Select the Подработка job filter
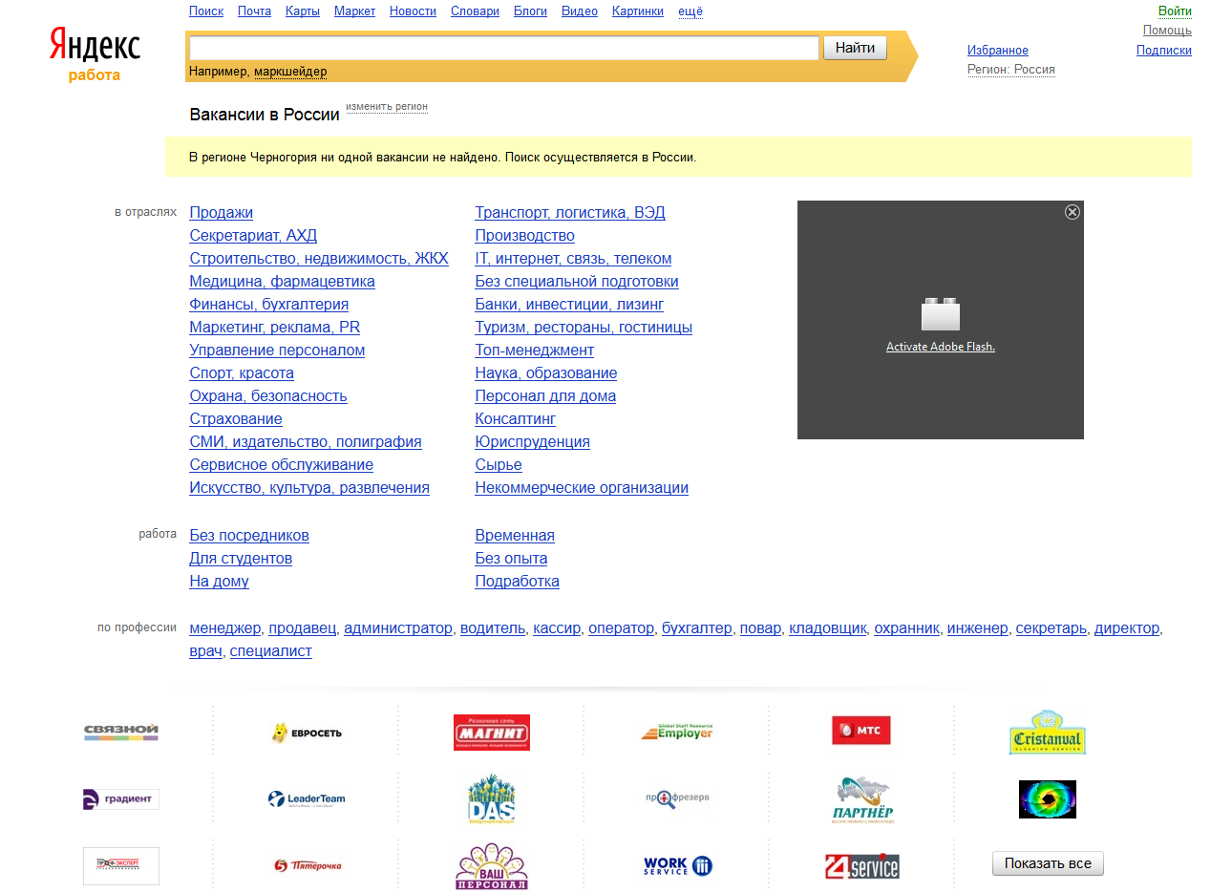This screenshot has height=893, width=1232. point(518,582)
